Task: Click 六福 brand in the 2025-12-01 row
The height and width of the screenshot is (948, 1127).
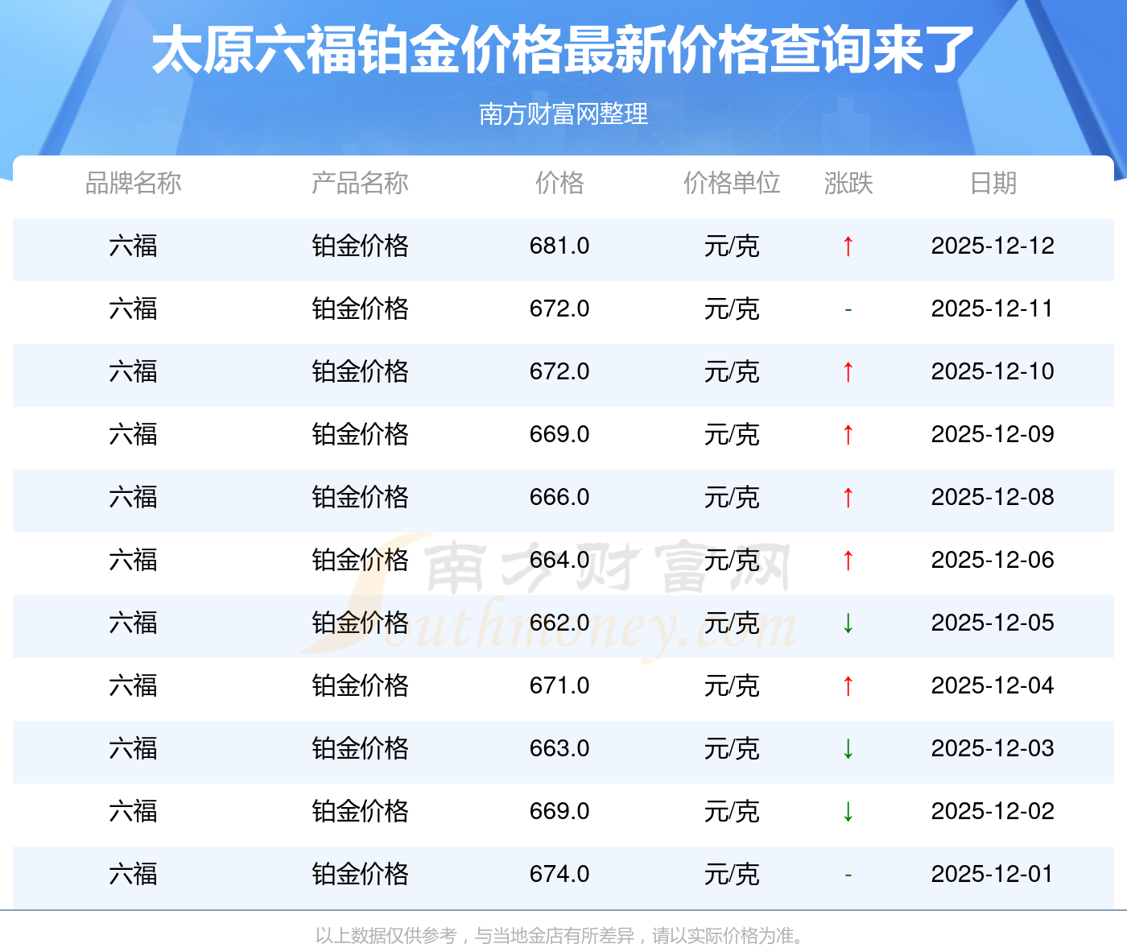Action: coord(133,874)
